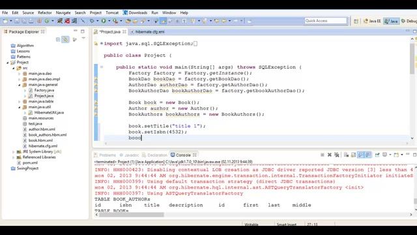Switch to the Javadoc tab
The image size is (417, 235).
(x=129, y=155)
